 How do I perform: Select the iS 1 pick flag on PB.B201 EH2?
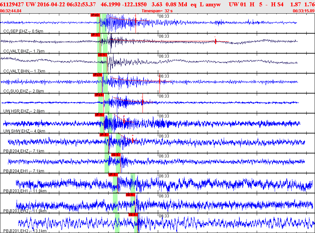tap(133, 215)
